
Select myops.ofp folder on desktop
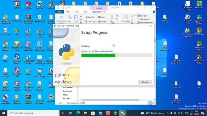point(176,84)
